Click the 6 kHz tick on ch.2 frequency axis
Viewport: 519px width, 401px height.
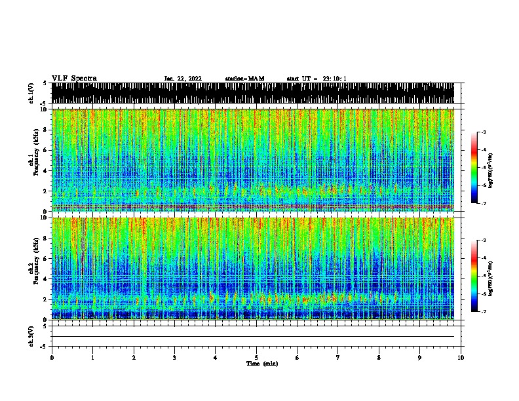tap(46, 258)
